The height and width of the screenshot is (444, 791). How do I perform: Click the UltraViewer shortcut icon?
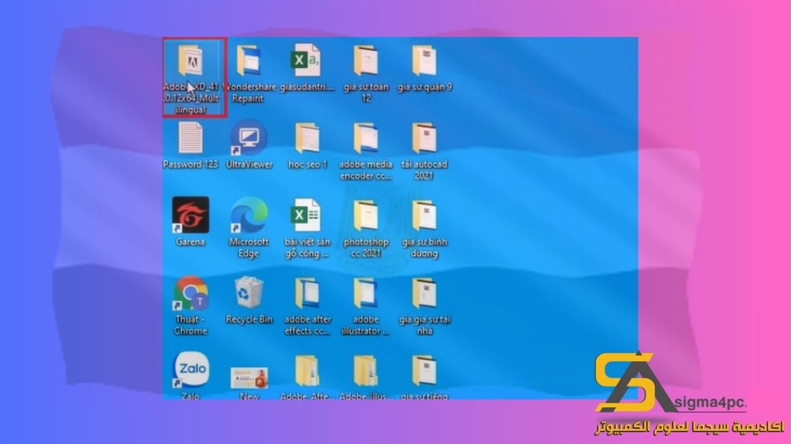click(249, 138)
